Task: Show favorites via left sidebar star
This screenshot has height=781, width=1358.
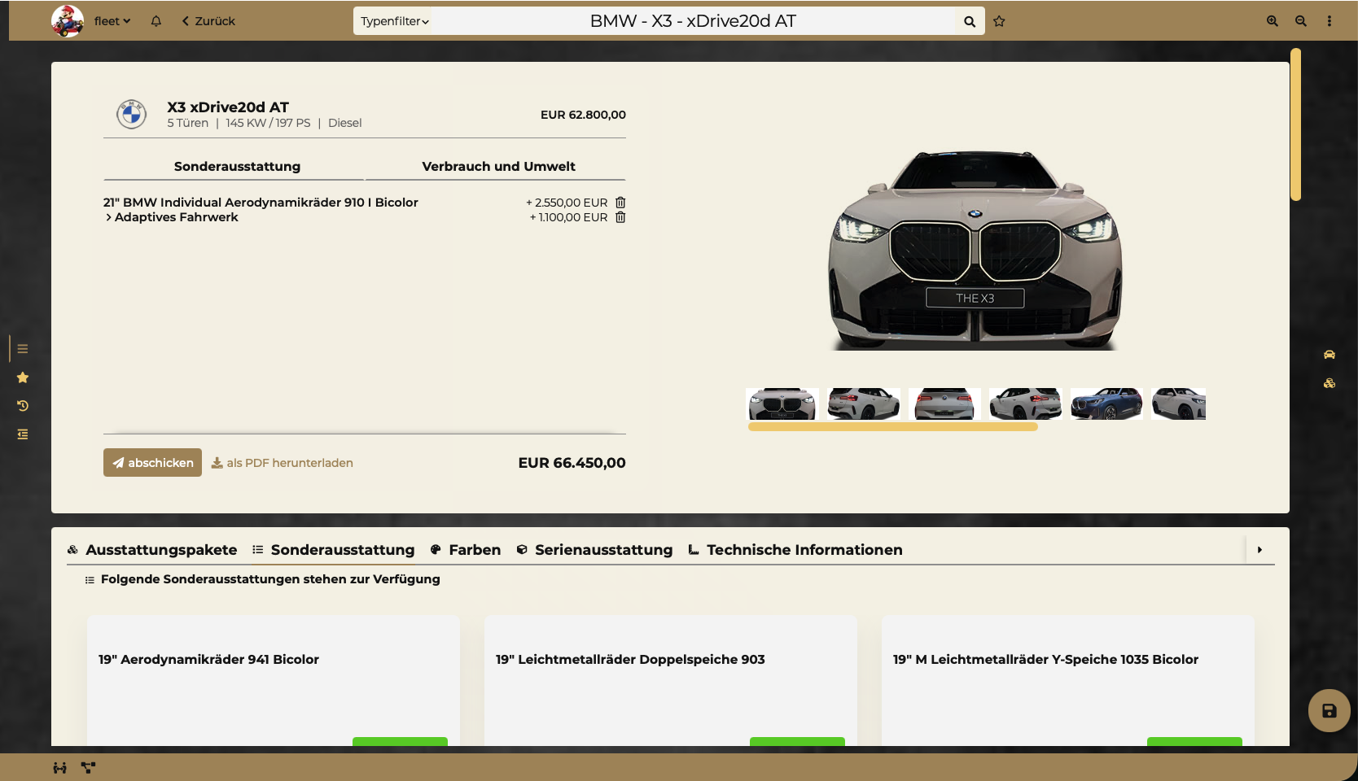Action: pos(23,377)
